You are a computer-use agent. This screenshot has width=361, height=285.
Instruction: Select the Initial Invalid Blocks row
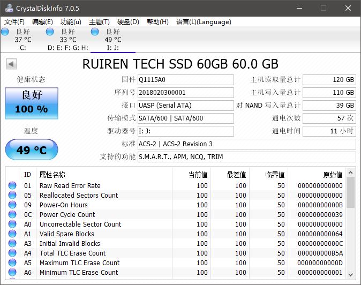coord(176,244)
